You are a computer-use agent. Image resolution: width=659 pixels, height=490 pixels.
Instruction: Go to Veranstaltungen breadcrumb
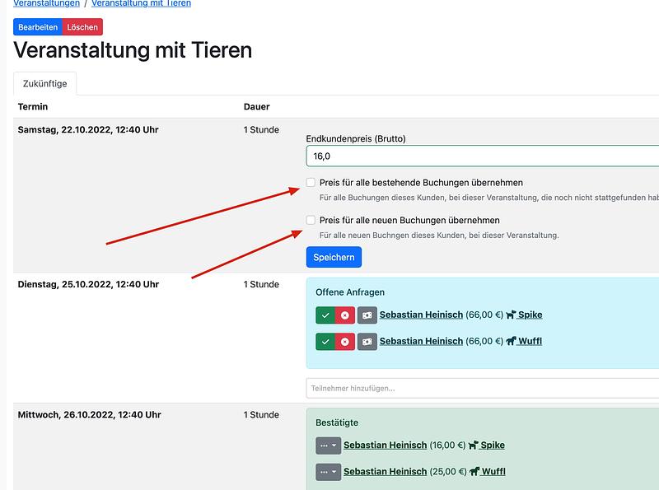pyautogui.click(x=46, y=3)
